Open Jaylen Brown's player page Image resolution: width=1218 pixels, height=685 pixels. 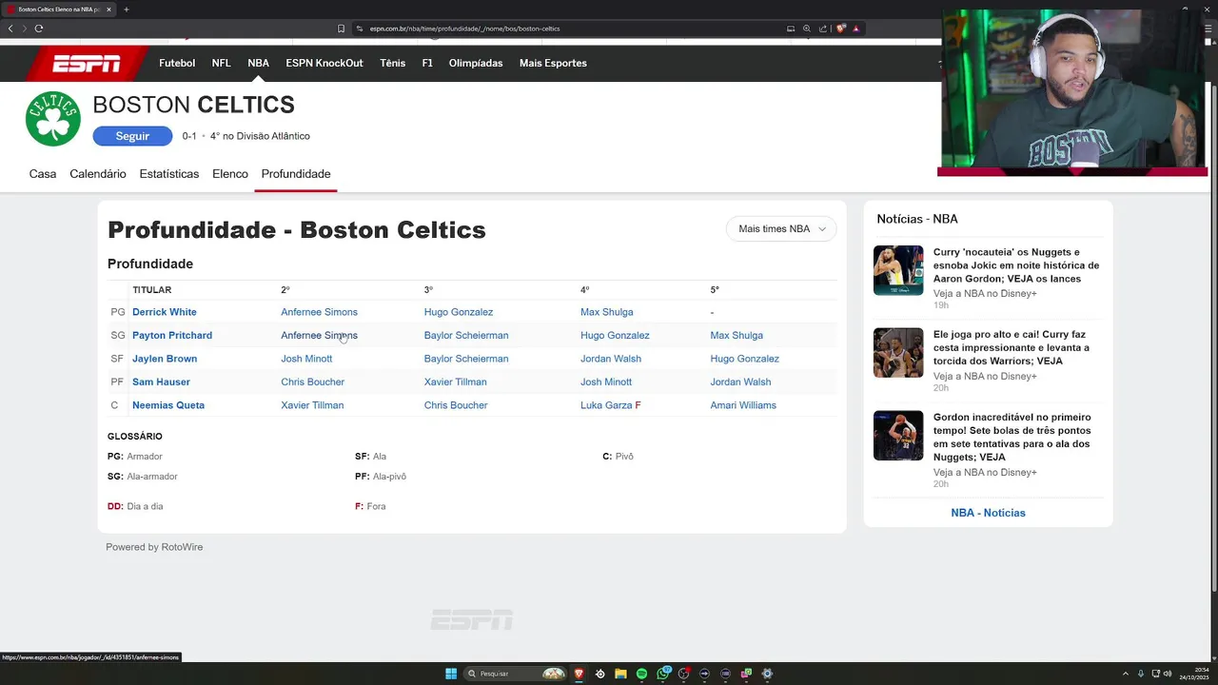(165, 359)
